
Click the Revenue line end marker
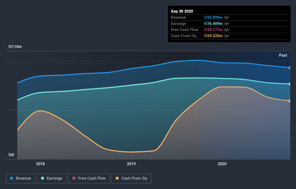[x=290, y=67]
